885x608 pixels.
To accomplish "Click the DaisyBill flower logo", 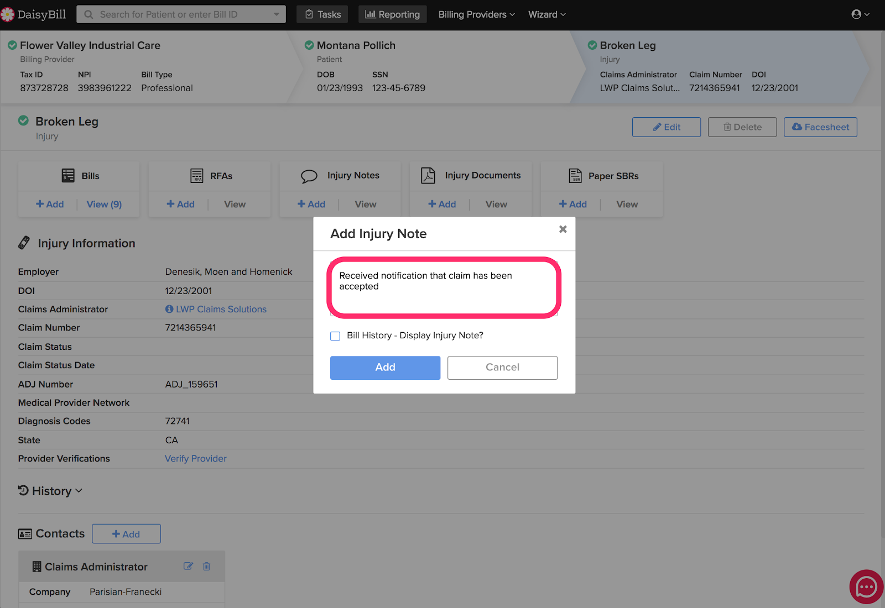I will [x=7, y=14].
